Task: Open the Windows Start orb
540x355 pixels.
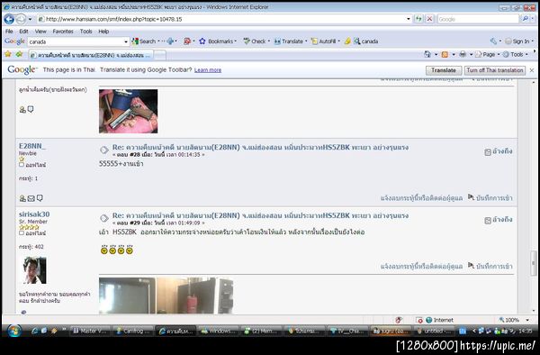Action: tap(13, 331)
